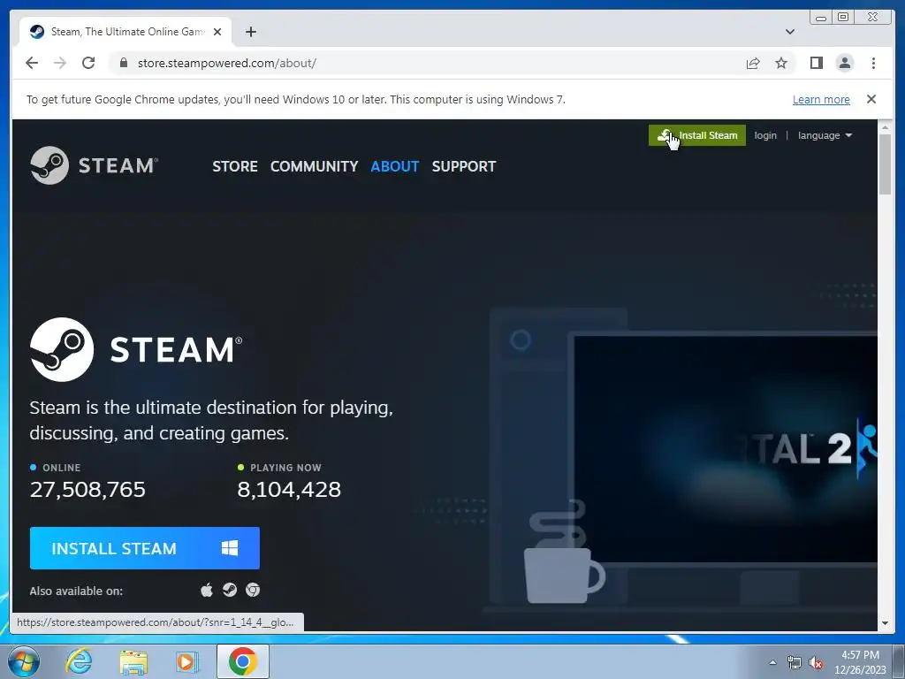Open the STORE menu

click(x=235, y=166)
